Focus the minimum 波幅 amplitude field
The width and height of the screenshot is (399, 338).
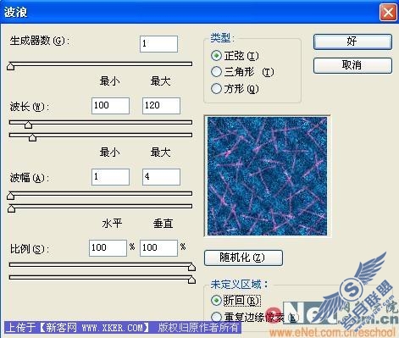pyautogui.click(x=110, y=177)
